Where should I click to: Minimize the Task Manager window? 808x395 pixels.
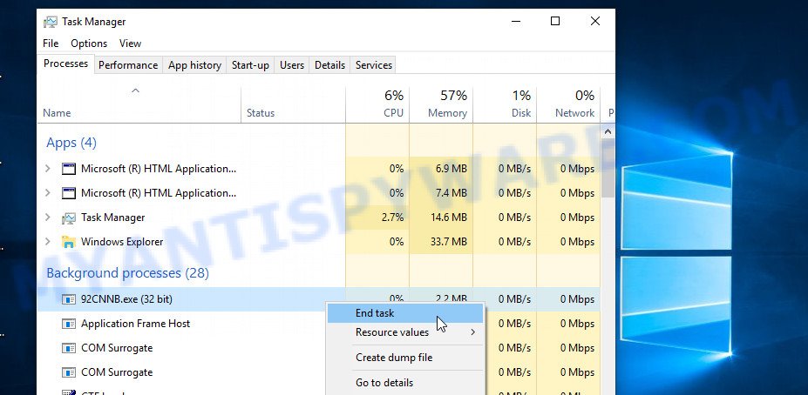tap(516, 21)
